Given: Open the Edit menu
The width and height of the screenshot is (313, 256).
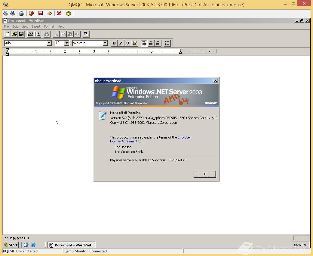Looking at the screenshot, I should [x=15, y=26].
